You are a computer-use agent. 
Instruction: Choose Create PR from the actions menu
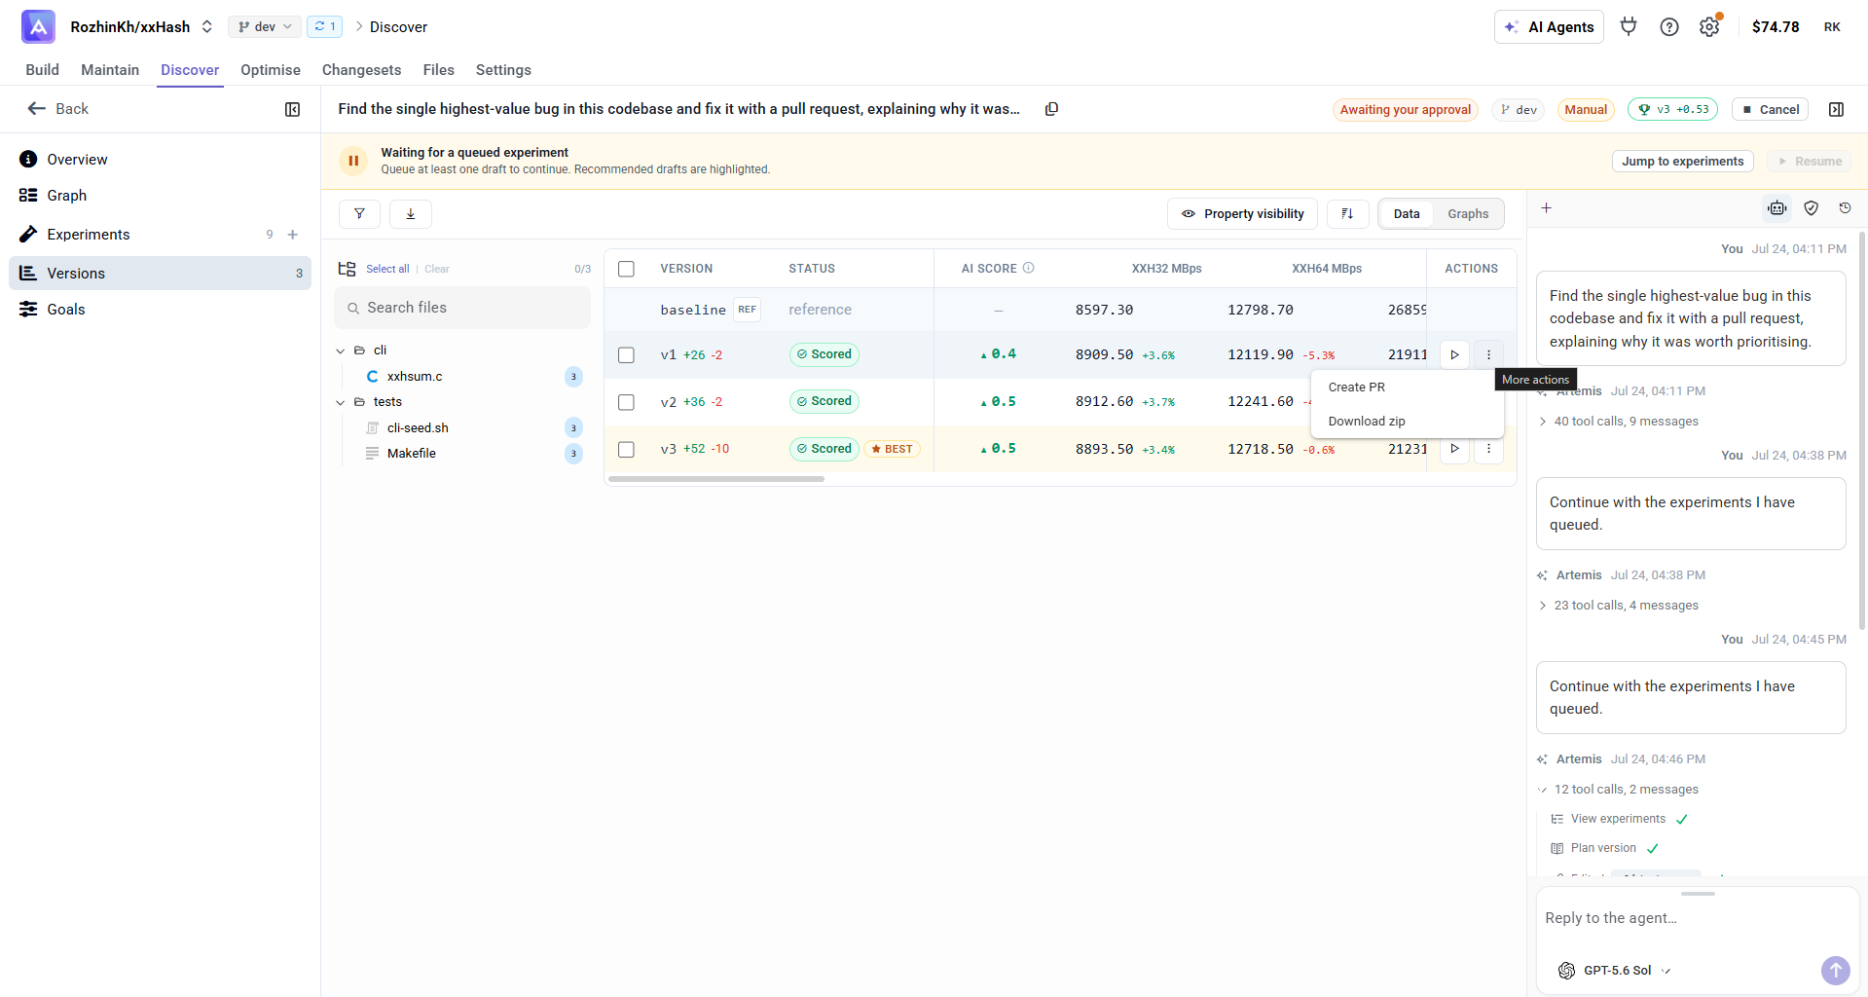coord(1356,388)
